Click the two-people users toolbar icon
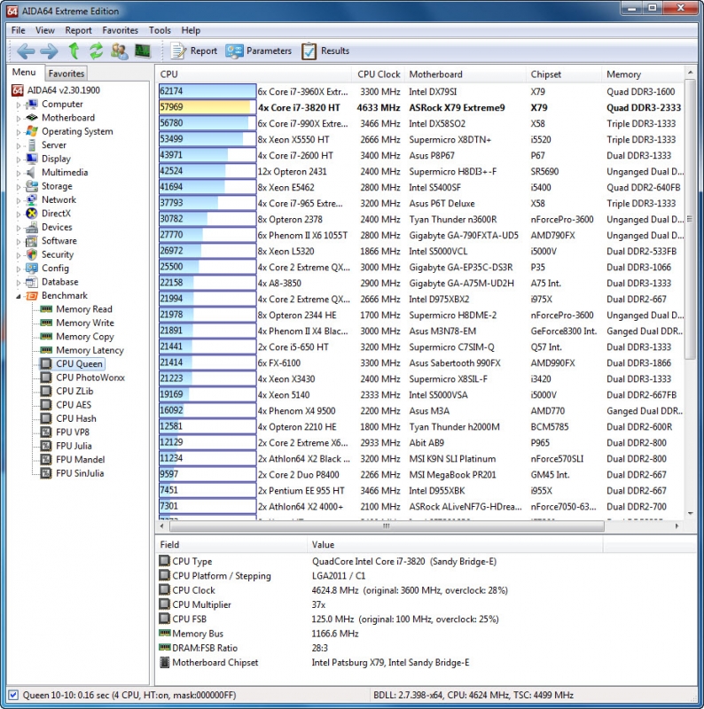 (x=119, y=51)
